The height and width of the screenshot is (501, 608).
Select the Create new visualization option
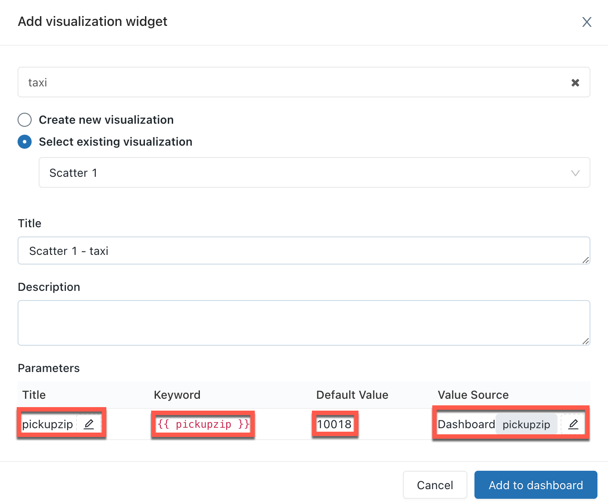25,119
